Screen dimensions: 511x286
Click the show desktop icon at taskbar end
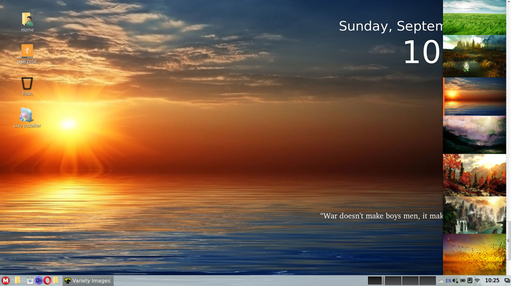507,280
